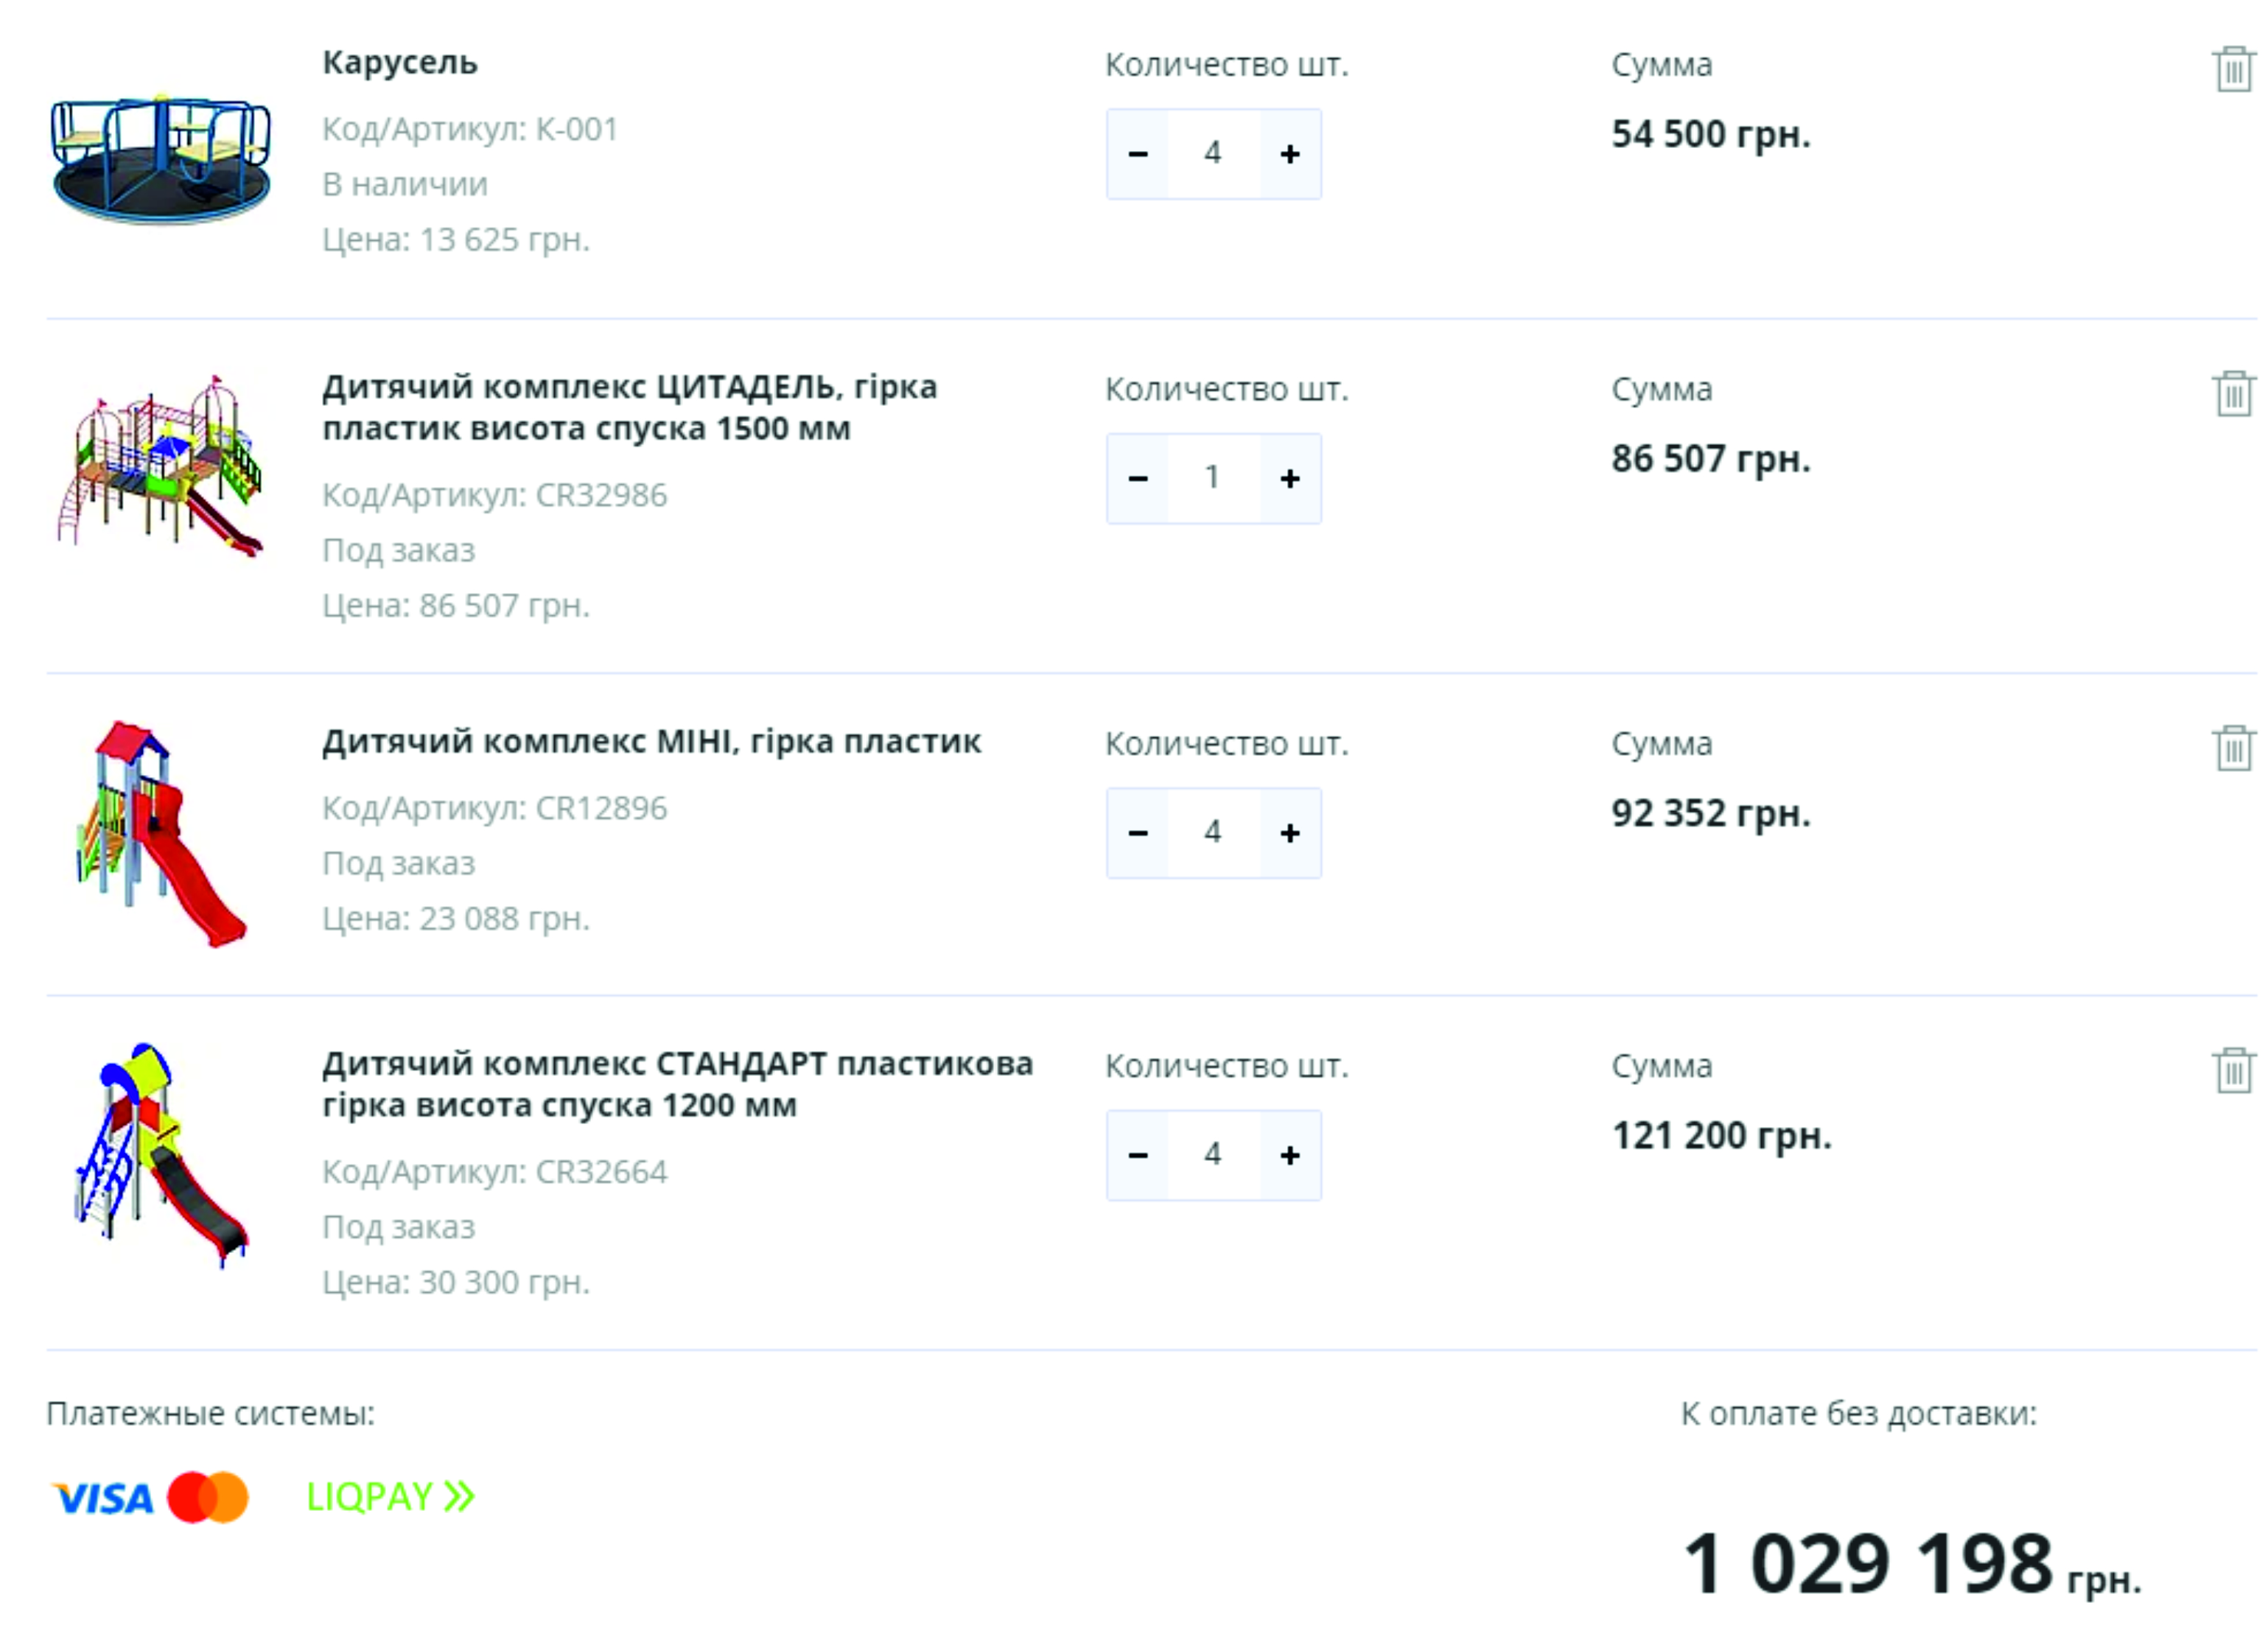Delete the МІНІ complex with trash icon
The width and height of the screenshot is (2268, 1642).
[2232, 748]
